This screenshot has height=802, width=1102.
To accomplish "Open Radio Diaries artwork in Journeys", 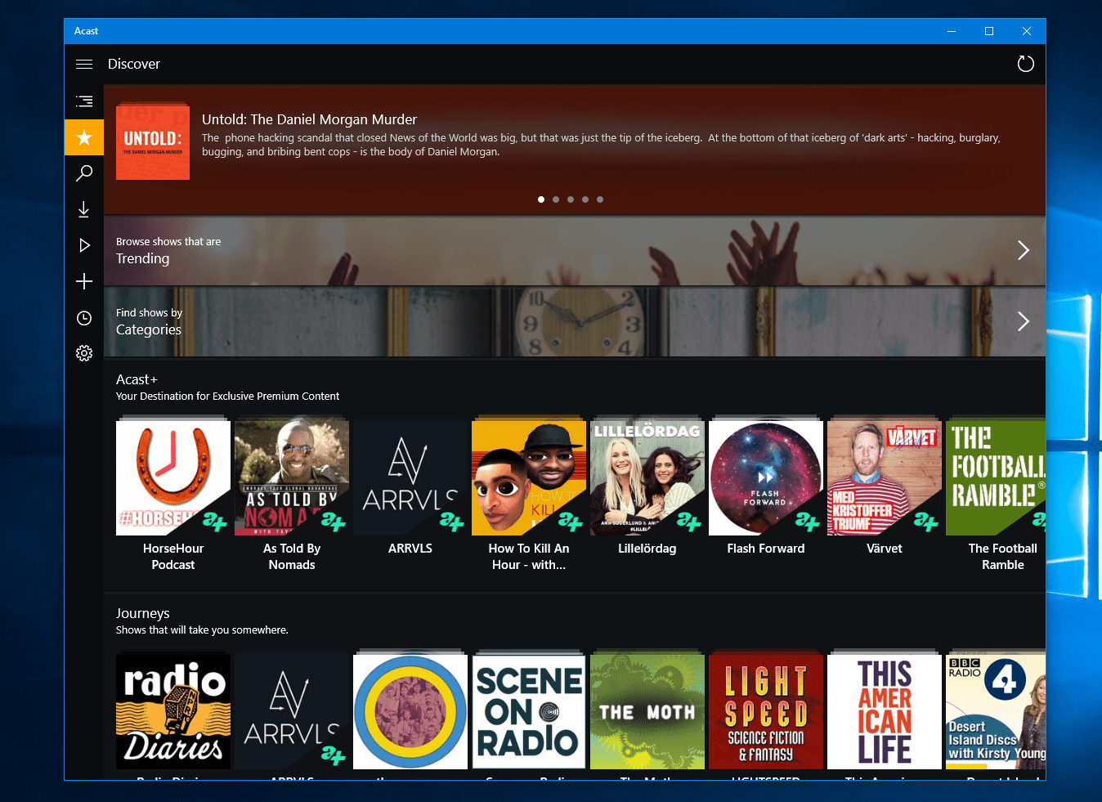I will click(173, 712).
